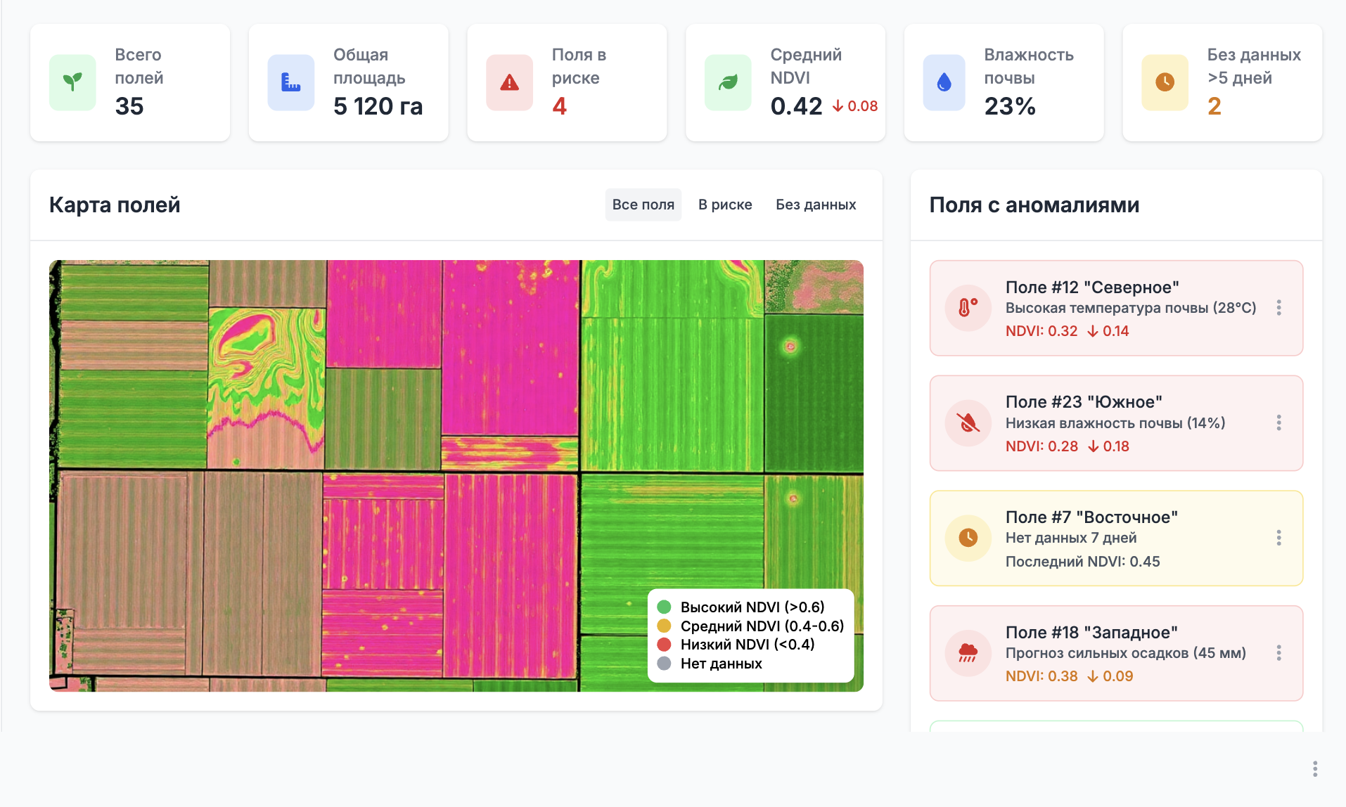Select the water drop icon for soil moisture
This screenshot has height=807, width=1346.
click(x=944, y=82)
